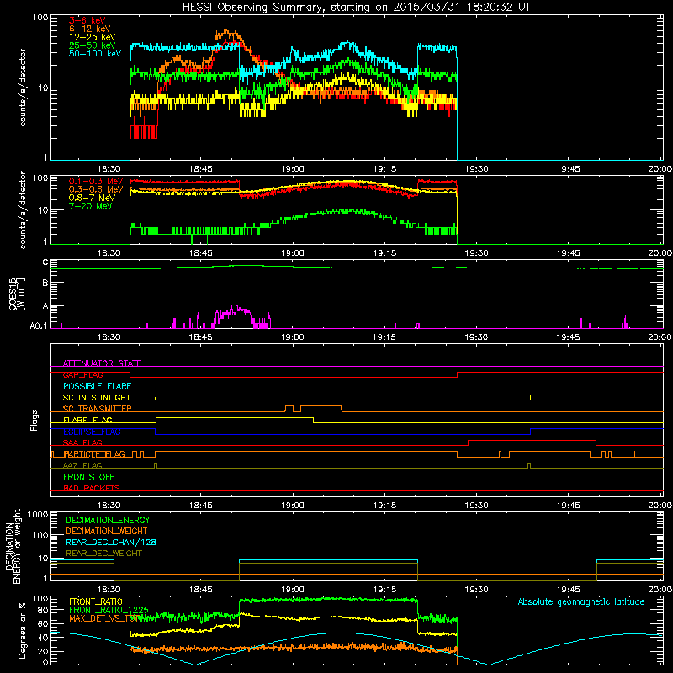Click the FLARE_FLAG label
Image resolution: width=673 pixels, height=673 pixels.
pos(87,420)
